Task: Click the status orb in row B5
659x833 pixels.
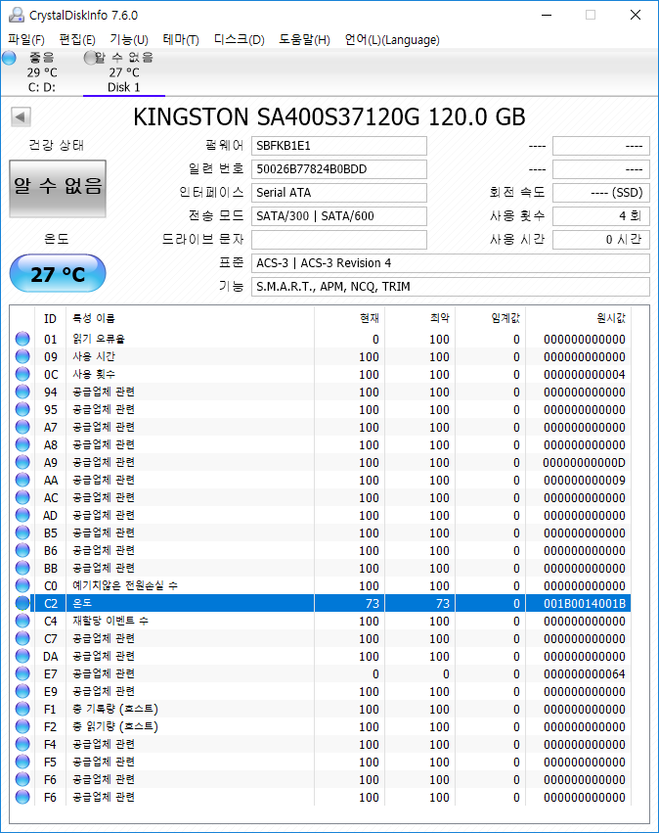Action: point(22,532)
